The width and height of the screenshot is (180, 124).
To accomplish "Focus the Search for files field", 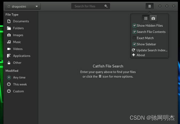I will click(x=90, y=6).
